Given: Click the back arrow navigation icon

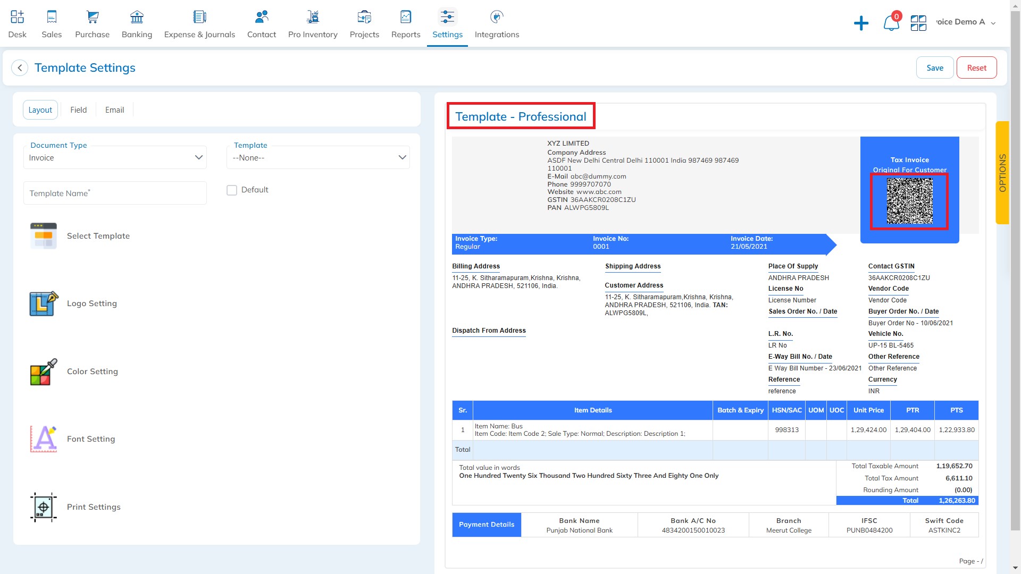Looking at the screenshot, I should coord(20,68).
